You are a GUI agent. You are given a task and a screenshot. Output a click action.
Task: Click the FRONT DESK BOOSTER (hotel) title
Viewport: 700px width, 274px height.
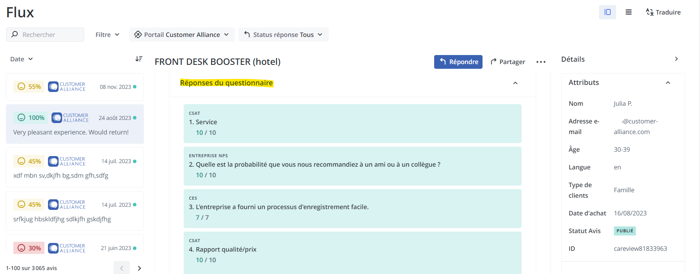[217, 62]
